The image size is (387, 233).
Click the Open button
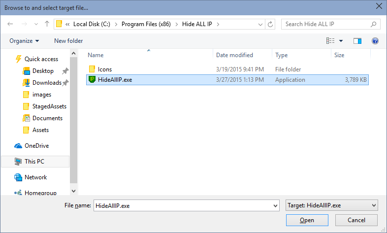tap(307, 220)
